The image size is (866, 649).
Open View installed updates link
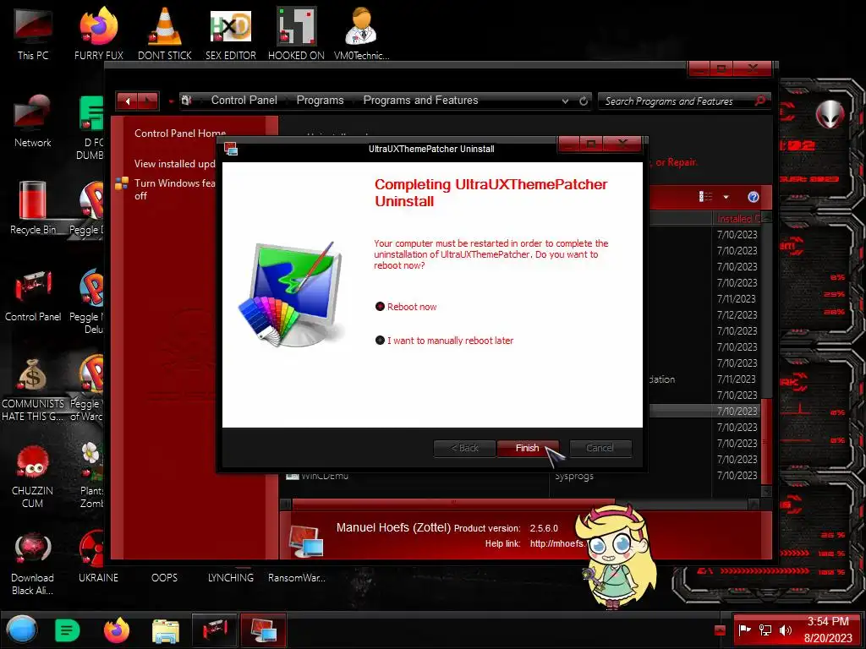click(x=174, y=164)
